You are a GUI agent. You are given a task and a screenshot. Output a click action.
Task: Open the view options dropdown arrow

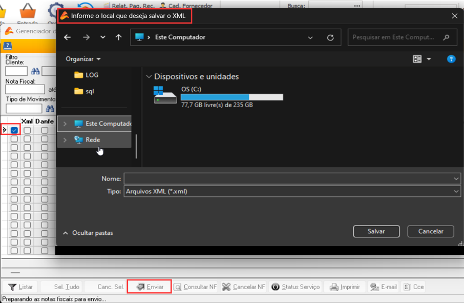[429, 59]
